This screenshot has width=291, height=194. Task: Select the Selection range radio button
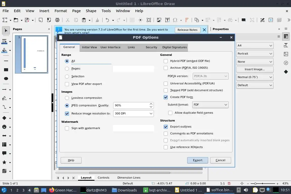67,77
